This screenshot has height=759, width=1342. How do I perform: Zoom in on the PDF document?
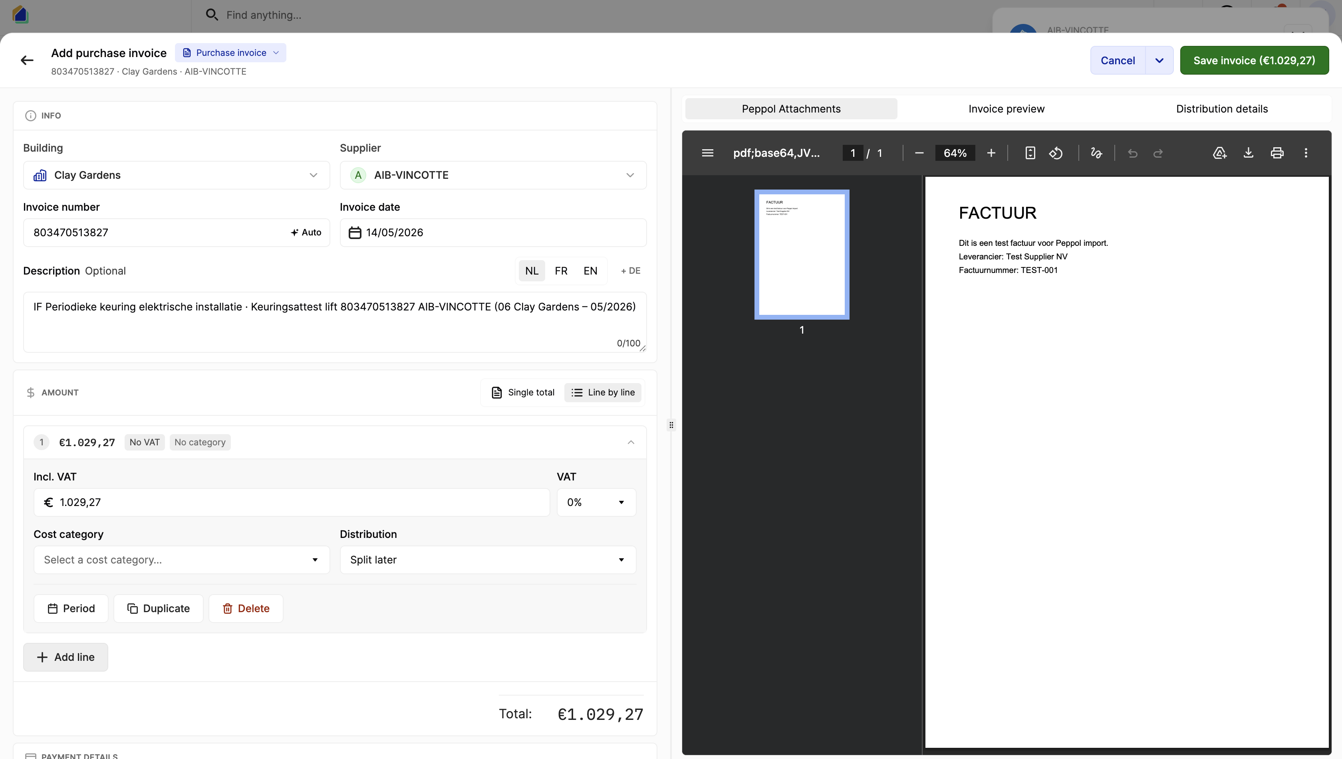point(991,153)
